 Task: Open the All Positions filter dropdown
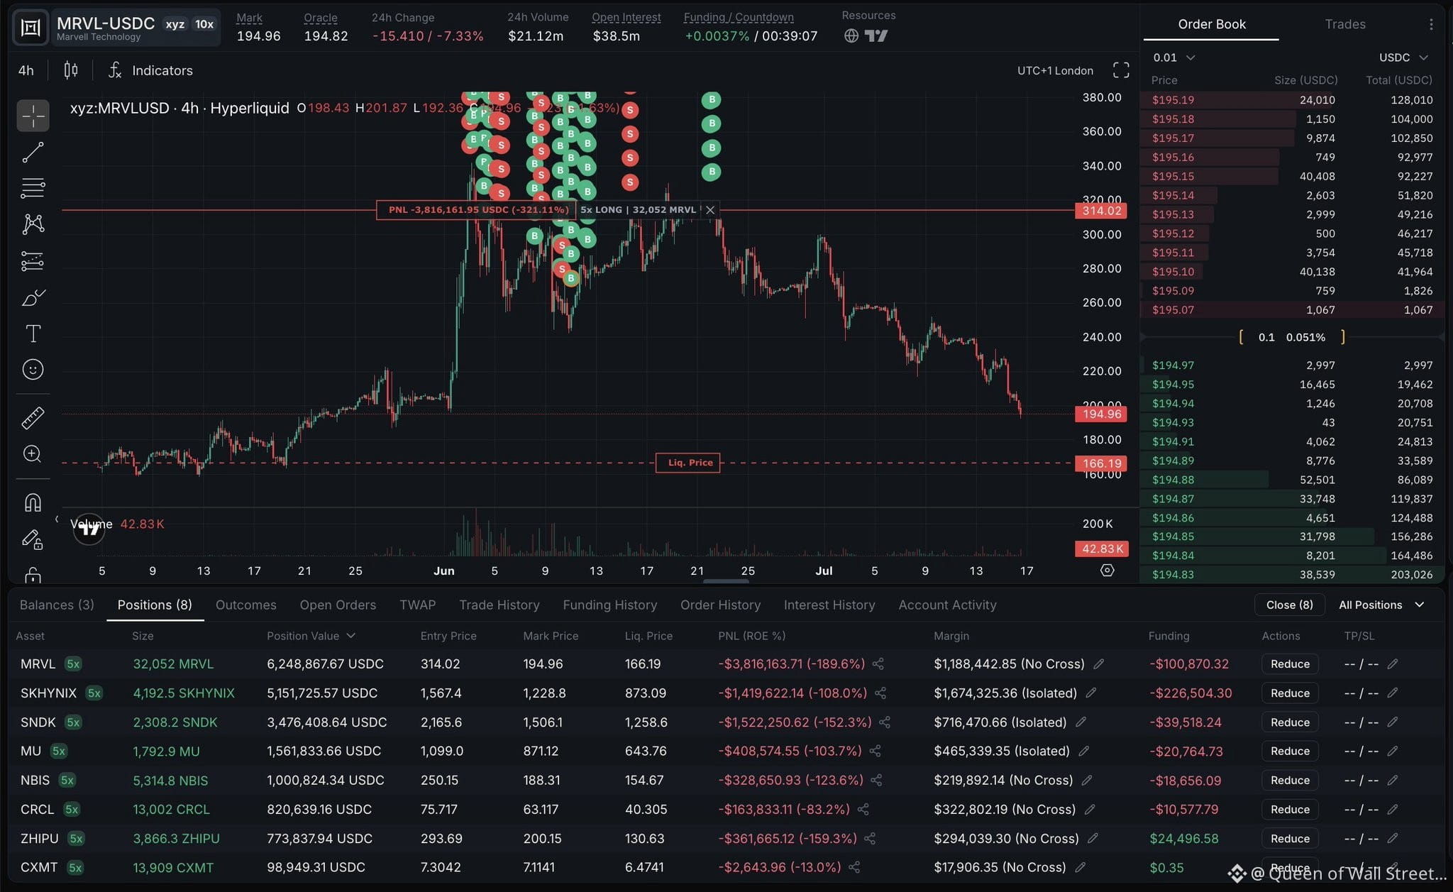(x=1381, y=605)
